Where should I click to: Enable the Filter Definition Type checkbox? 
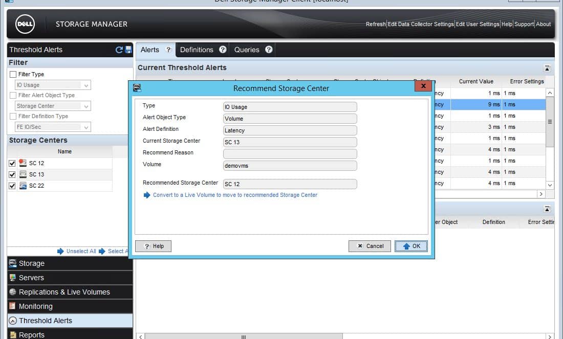[13, 116]
